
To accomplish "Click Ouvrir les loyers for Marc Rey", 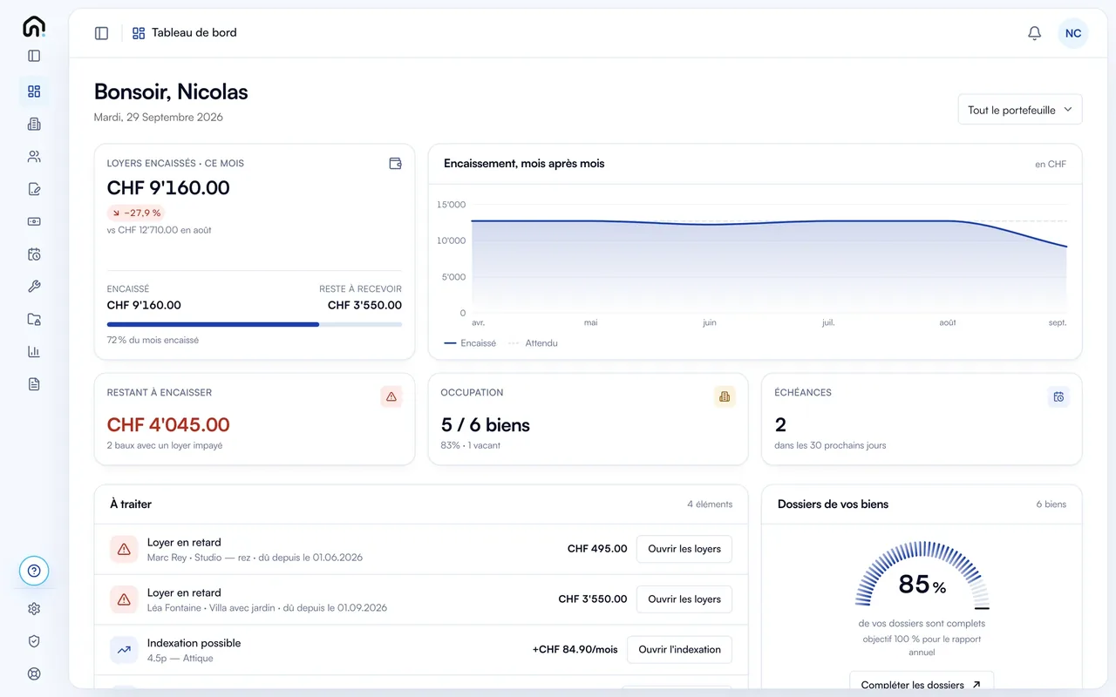I will tap(684, 549).
